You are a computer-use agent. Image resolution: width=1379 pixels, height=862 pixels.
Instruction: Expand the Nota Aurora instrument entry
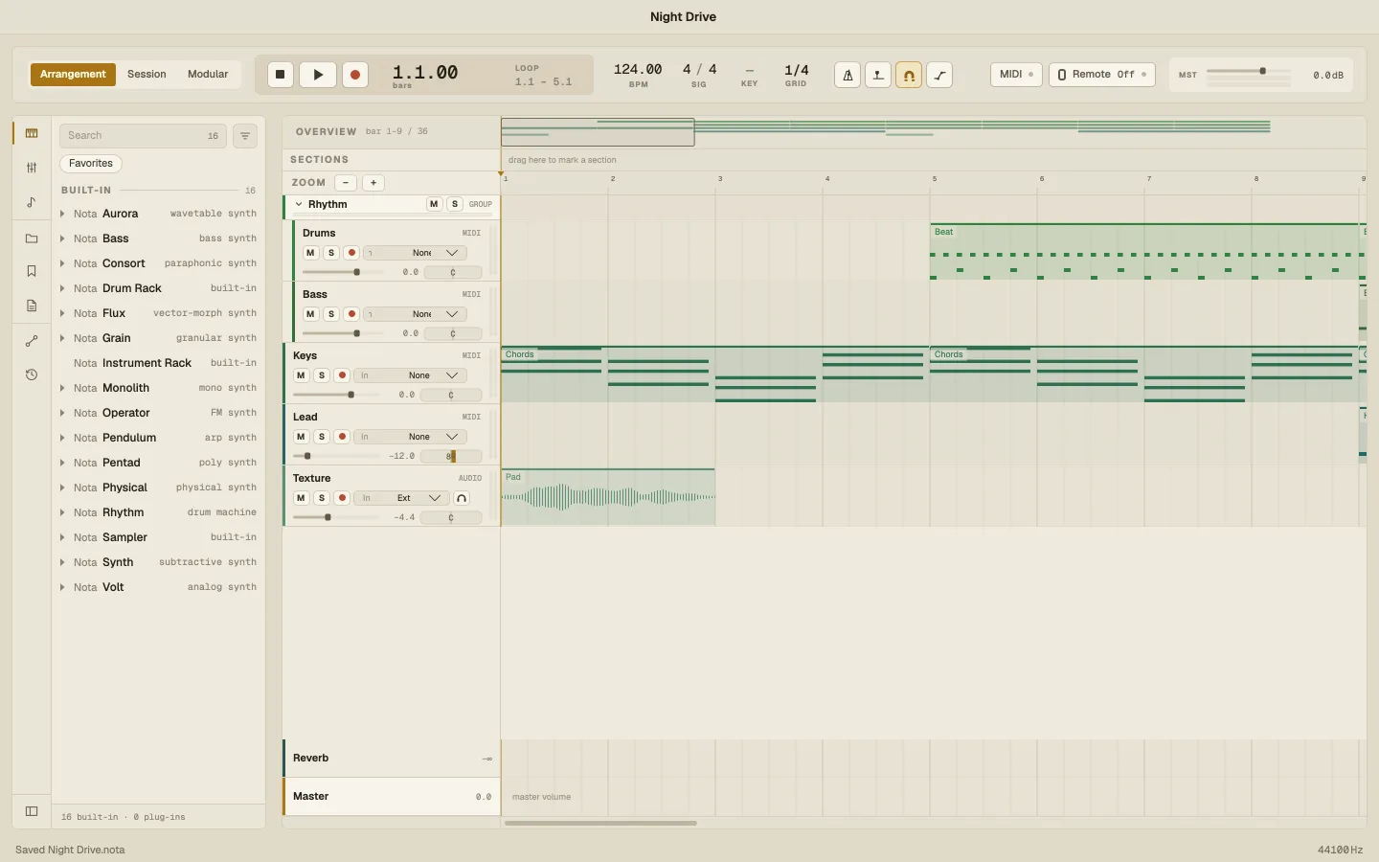62,214
